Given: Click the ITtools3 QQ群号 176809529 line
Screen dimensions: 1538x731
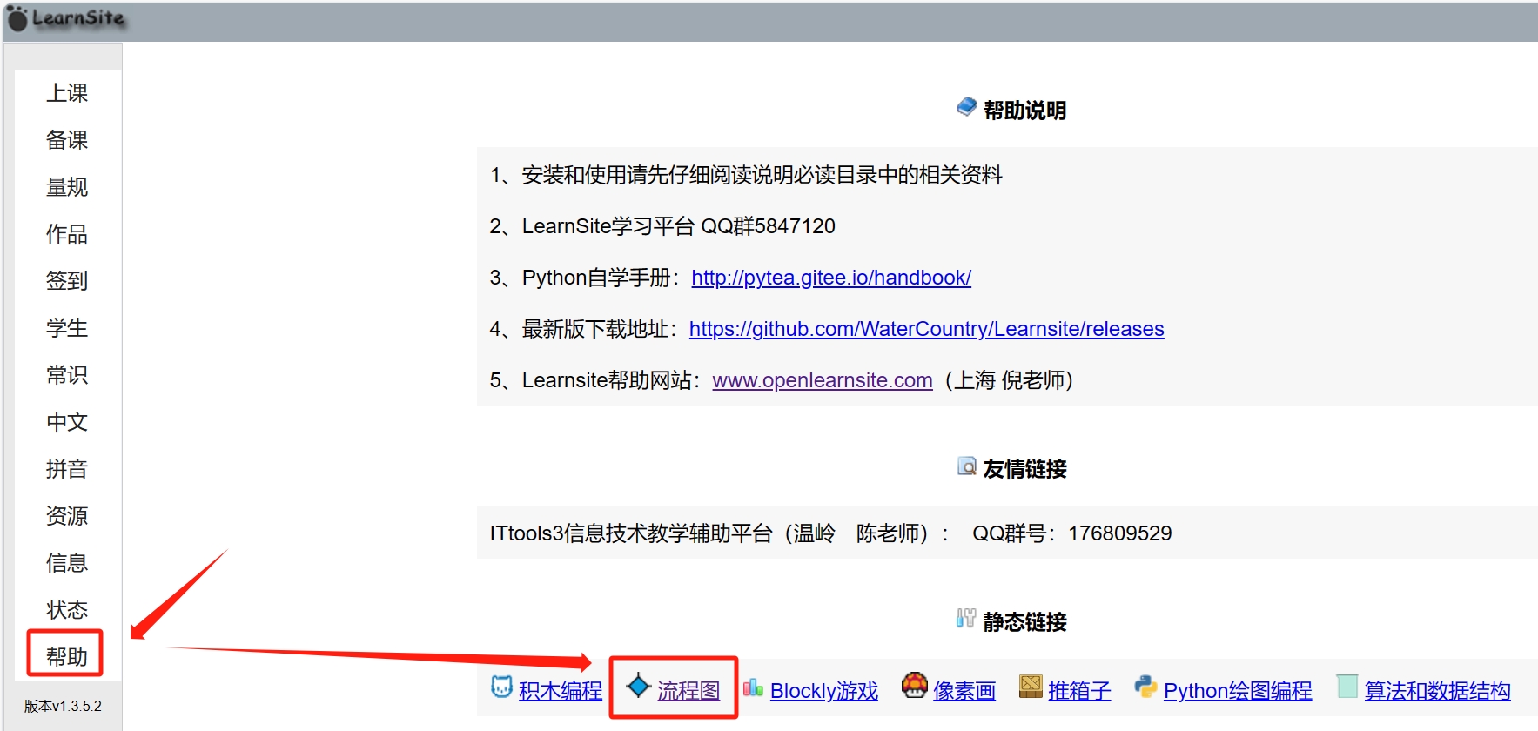Looking at the screenshot, I should (x=830, y=533).
